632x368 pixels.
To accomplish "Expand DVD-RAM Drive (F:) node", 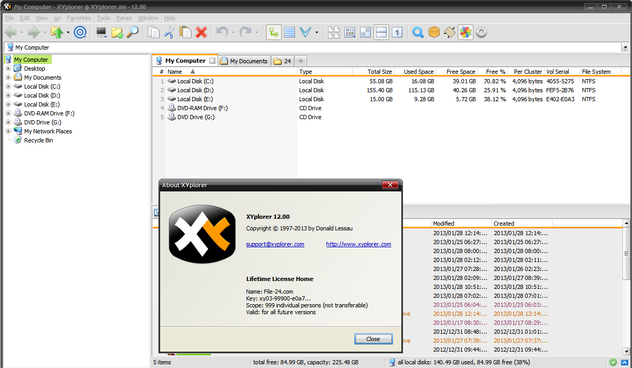I will (x=8, y=113).
